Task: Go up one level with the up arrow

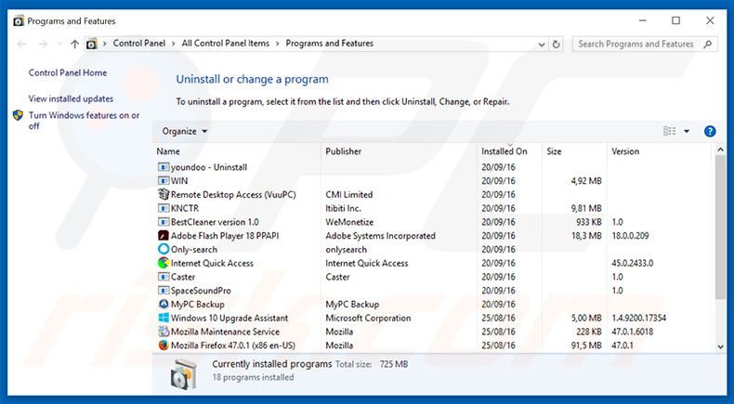Action: (x=74, y=44)
